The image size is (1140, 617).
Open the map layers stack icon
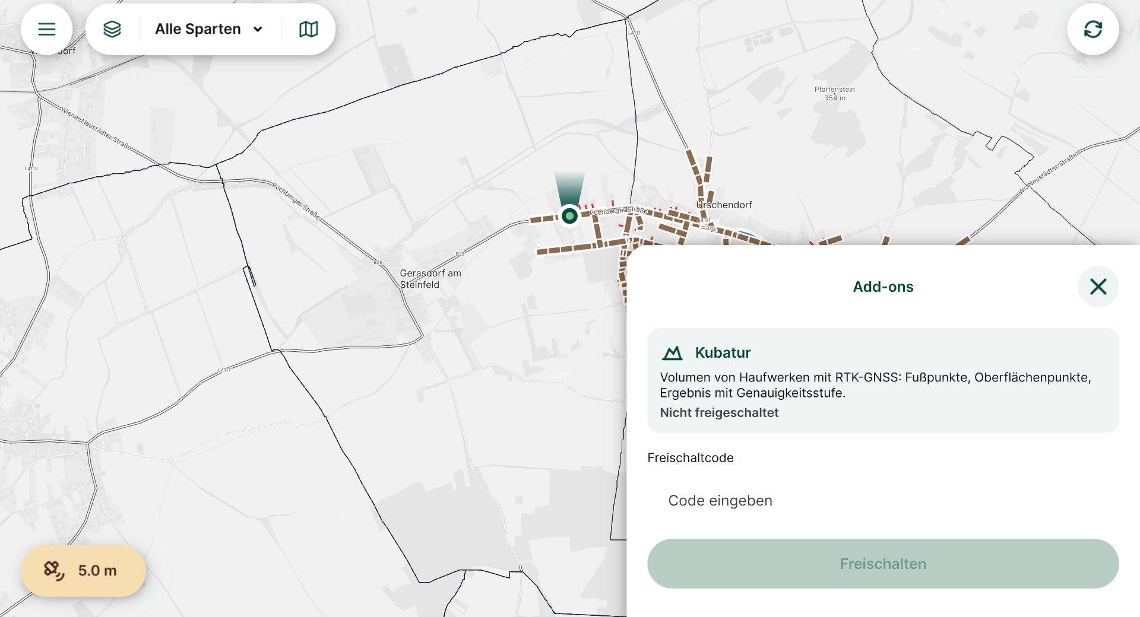pyautogui.click(x=112, y=29)
